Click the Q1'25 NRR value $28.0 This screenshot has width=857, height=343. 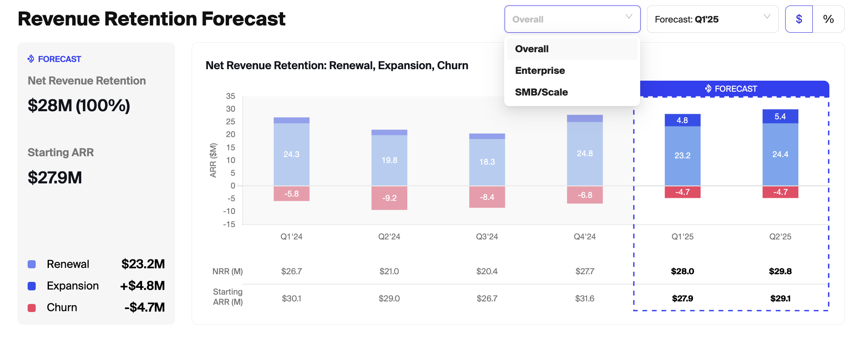click(682, 271)
